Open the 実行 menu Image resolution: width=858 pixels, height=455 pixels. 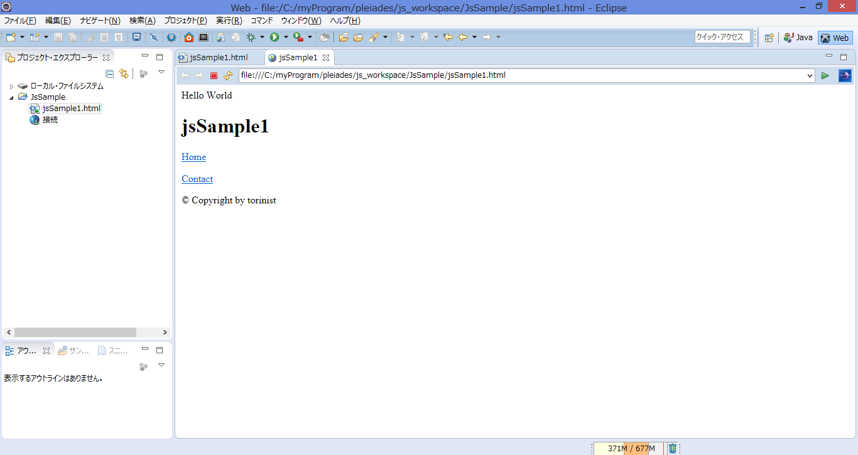pyautogui.click(x=229, y=20)
